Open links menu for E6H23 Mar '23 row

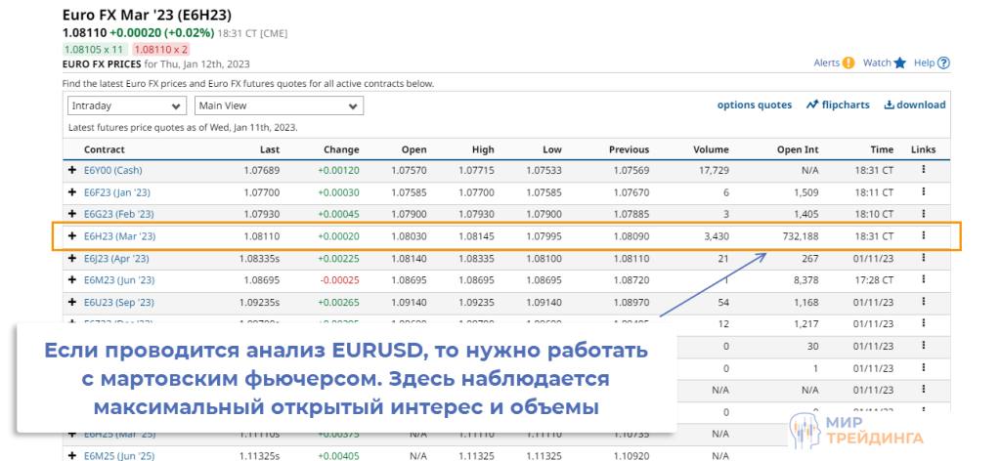click(923, 235)
